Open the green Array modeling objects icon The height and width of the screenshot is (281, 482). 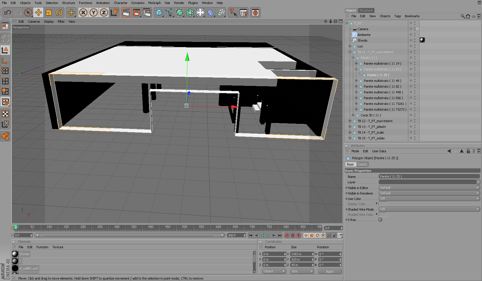190,13
